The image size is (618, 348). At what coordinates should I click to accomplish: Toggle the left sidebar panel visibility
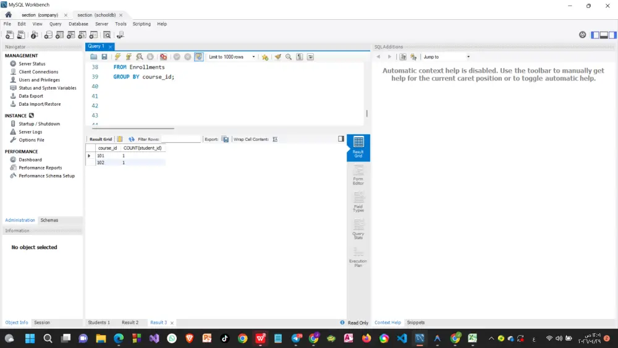coord(595,35)
